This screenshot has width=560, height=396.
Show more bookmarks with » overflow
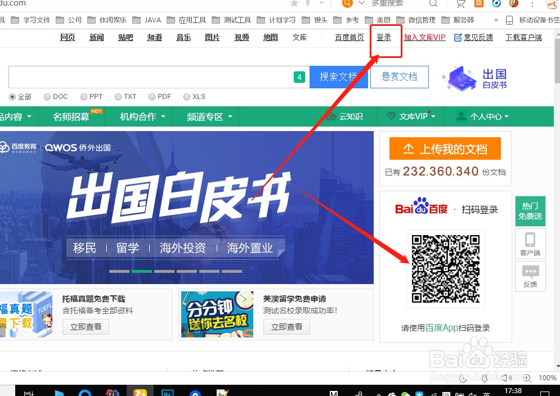coord(496,20)
